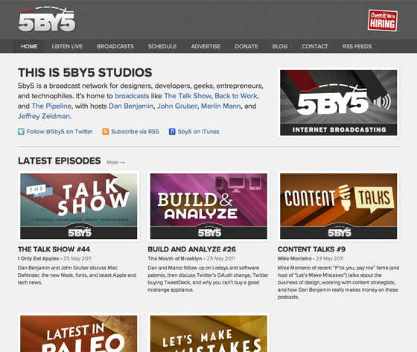Click the 'Latest Episodes' heading
Image resolution: width=417 pixels, height=352 pixels.
coord(60,161)
